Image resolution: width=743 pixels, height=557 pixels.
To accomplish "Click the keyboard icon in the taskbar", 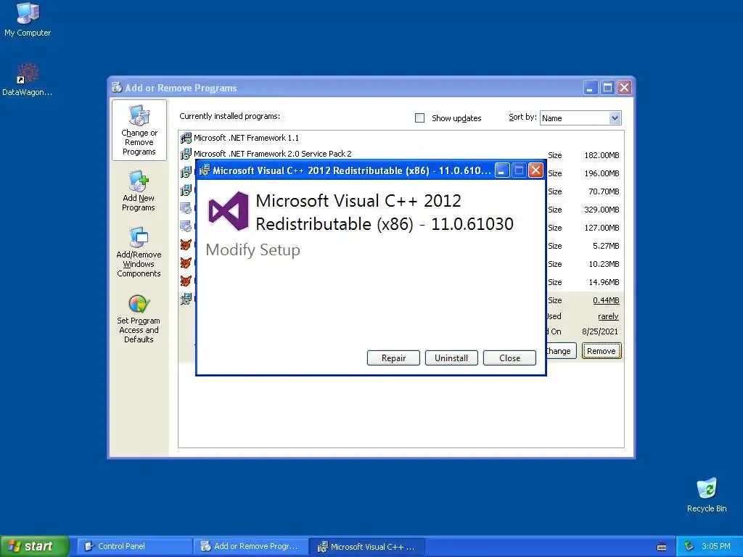I will 662,547.
